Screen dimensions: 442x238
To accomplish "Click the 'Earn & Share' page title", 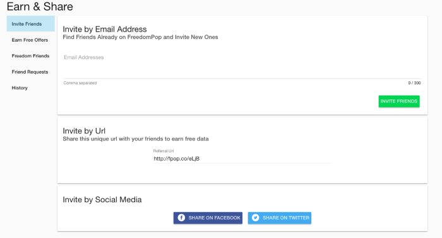I will tap(40, 6).
